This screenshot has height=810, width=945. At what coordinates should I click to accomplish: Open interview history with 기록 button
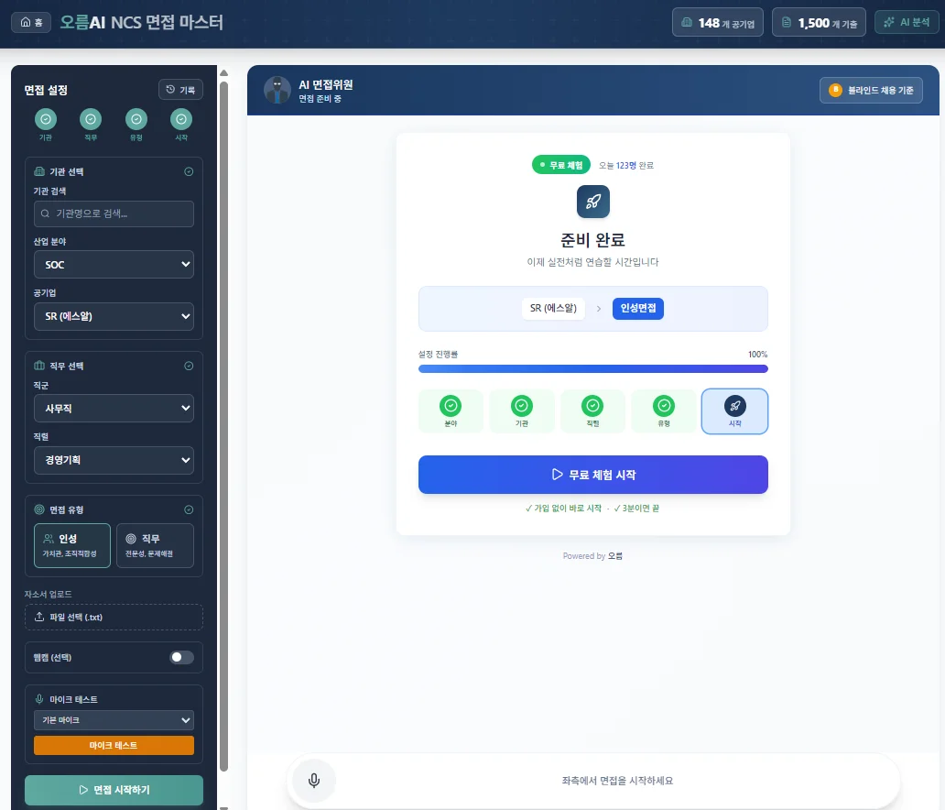[x=180, y=89]
